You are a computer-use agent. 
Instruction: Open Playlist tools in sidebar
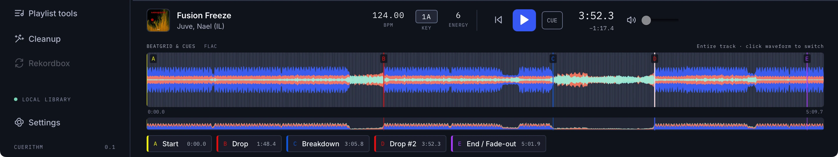46,13
